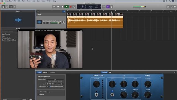Flip the Compressor on/off toggle switch
The image size is (177, 100).
pos(96,94)
